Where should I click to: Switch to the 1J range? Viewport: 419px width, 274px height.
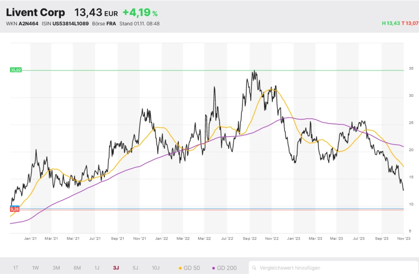[x=97, y=268]
